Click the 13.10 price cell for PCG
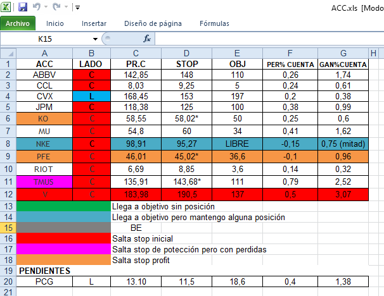384x296 pixels. click(x=136, y=281)
